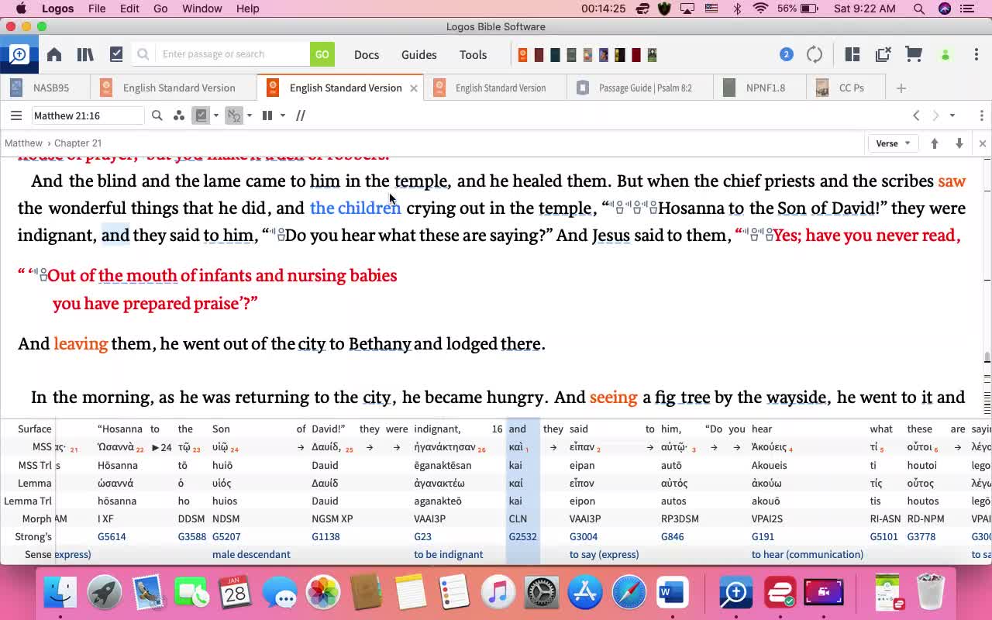Viewport: 992px width, 620px height.
Task: Click the Spotlight search icon in menu bar
Action: tap(919, 9)
